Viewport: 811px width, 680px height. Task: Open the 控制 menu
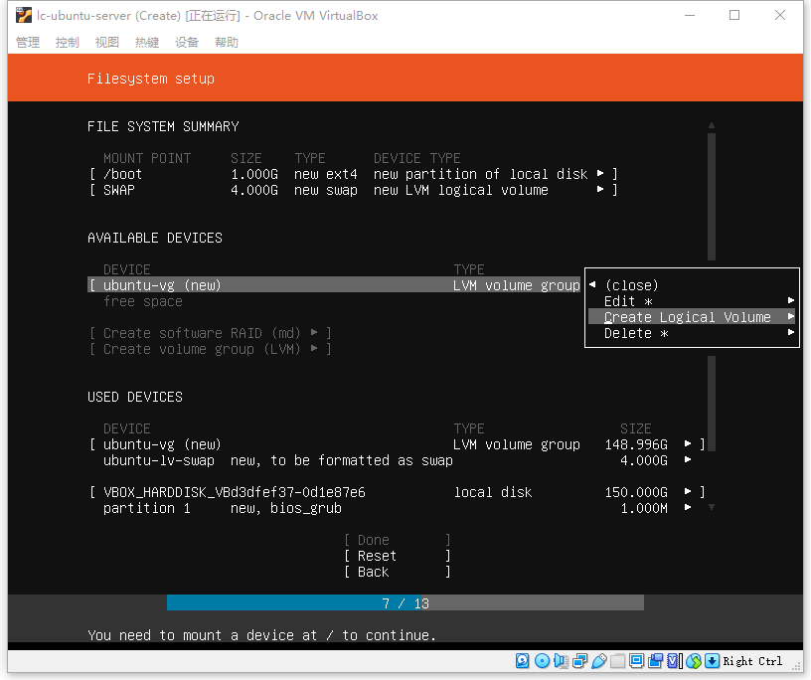68,43
